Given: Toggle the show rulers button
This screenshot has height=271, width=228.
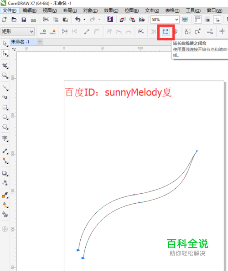Looking at the screenshot, I should pyautogui.click(x=197, y=20).
